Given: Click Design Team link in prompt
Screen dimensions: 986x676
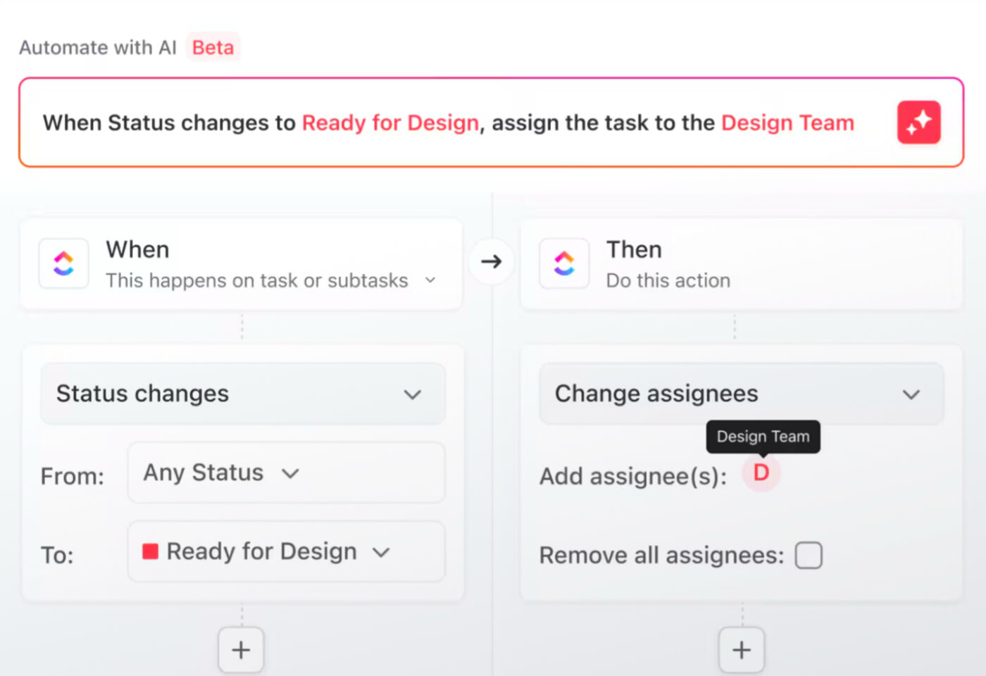Looking at the screenshot, I should pos(787,123).
